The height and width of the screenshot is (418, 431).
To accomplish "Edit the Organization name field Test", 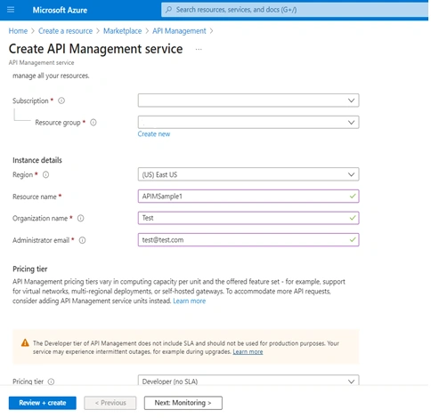I will pyautogui.click(x=248, y=218).
